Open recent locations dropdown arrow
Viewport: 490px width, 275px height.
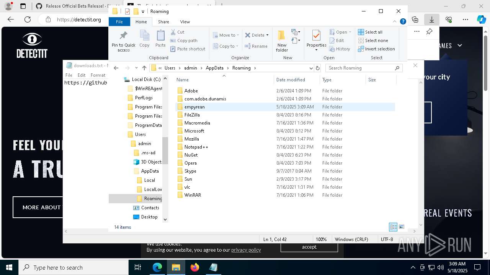coord(136,68)
